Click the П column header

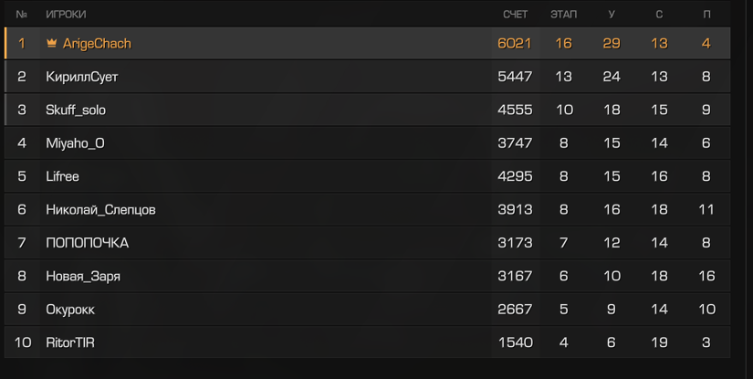[x=706, y=15]
